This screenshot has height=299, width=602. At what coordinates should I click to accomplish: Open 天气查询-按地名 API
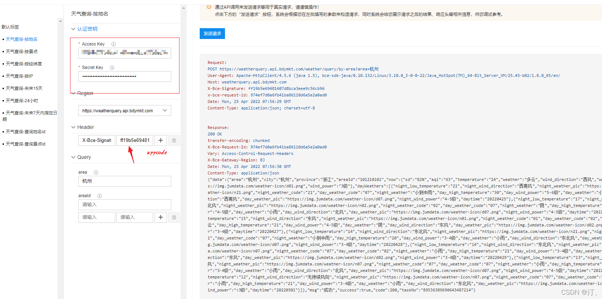pyautogui.click(x=22, y=39)
